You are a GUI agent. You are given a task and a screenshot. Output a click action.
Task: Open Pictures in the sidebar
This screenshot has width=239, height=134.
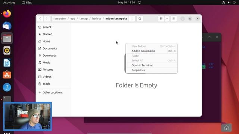[x=53, y=70]
